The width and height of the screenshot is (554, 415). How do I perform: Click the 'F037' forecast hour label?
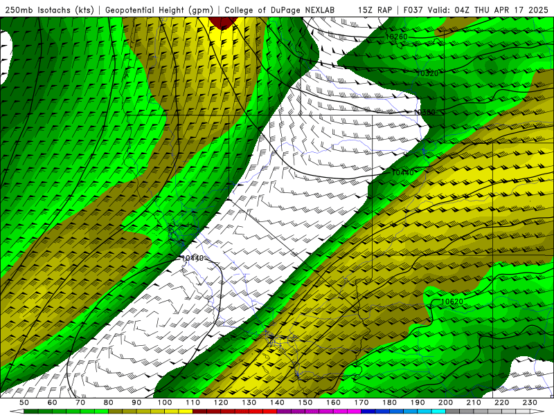(413, 10)
